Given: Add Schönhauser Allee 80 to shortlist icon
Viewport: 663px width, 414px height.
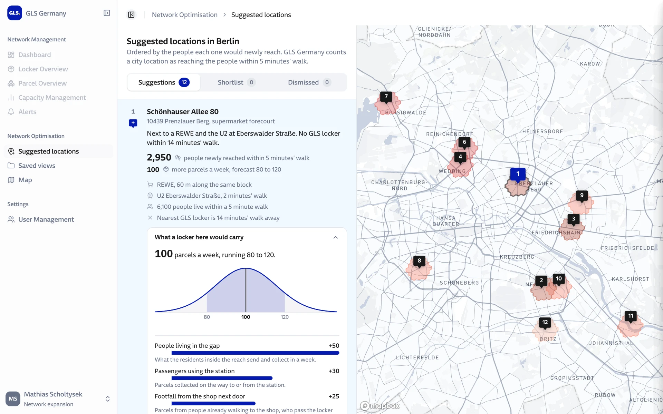Looking at the screenshot, I should (x=133, y=123).
